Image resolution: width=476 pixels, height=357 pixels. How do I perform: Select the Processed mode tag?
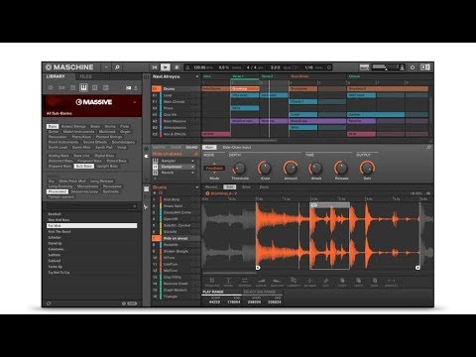58,191
